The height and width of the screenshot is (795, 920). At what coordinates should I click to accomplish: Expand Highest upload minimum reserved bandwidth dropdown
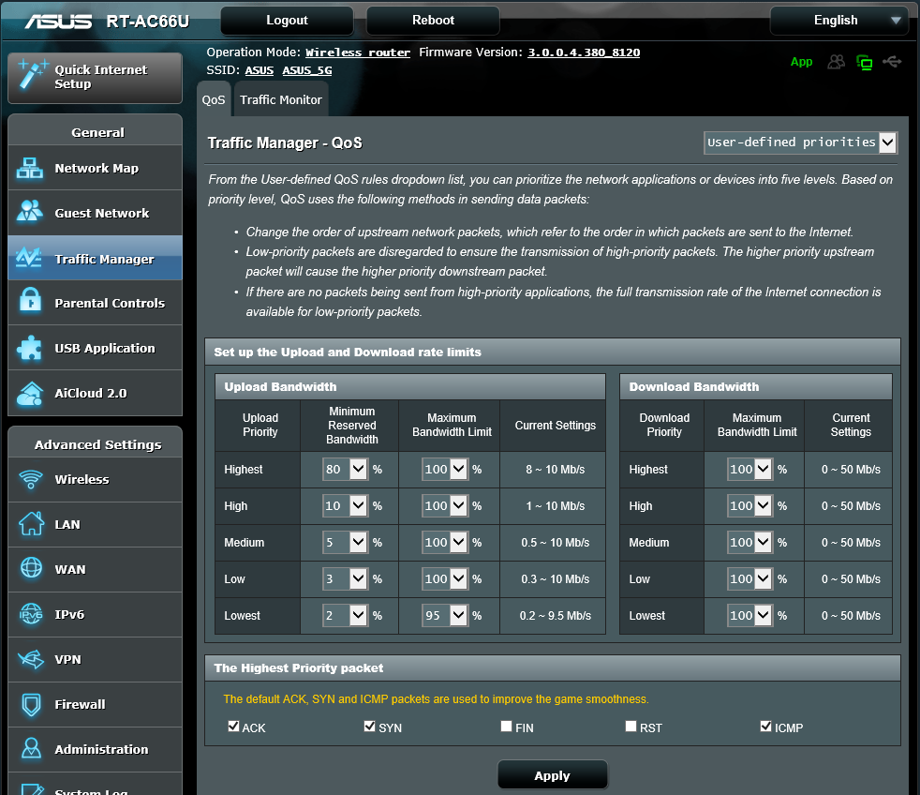point(345,470)
